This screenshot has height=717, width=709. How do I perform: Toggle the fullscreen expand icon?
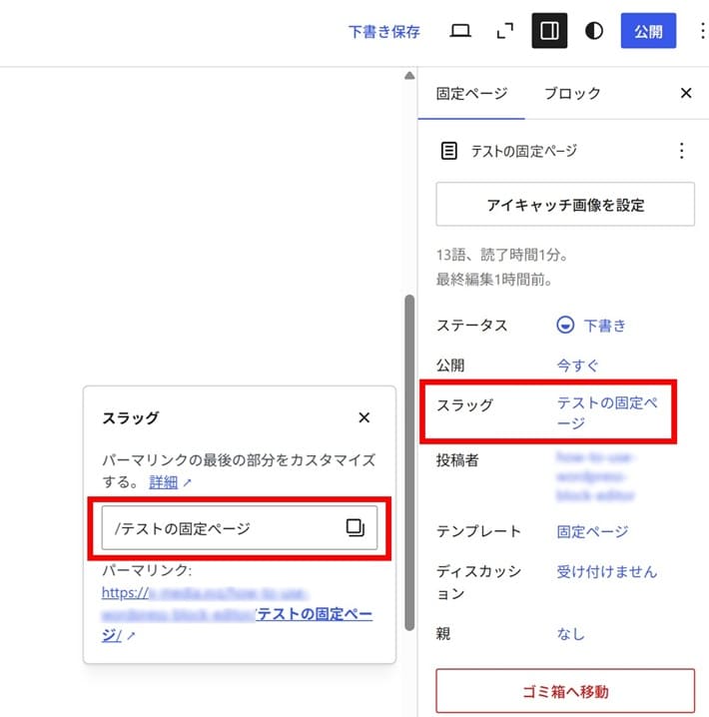pyautogui.click(x=504, y=31)
